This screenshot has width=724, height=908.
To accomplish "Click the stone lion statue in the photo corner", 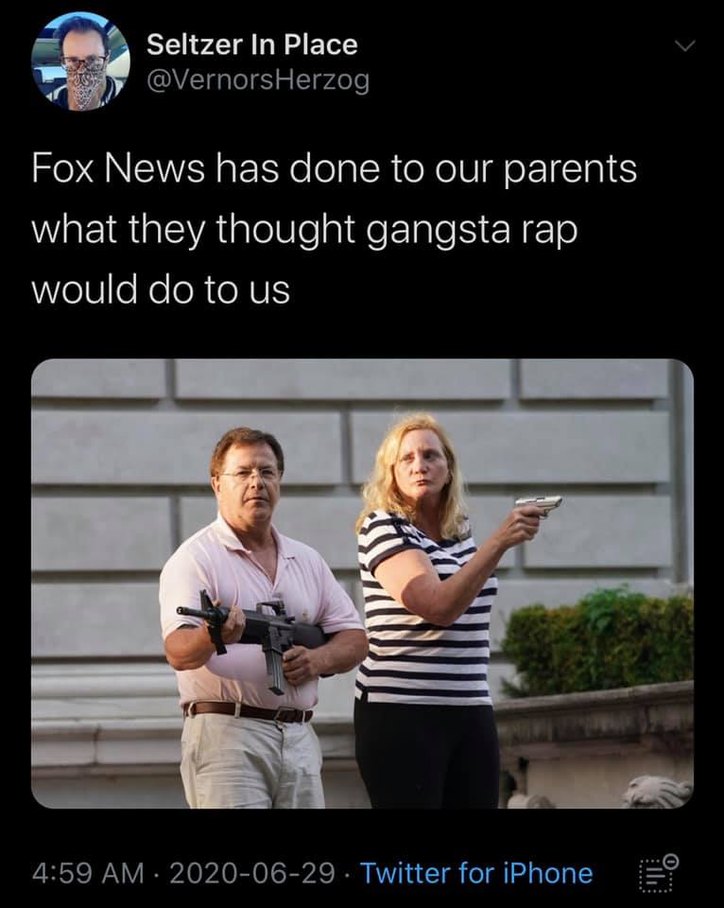I will click(x=657, y=792).
